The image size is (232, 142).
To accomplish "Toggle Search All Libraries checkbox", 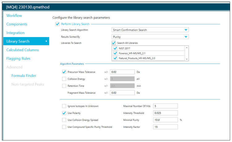I will tap(114, 43).
